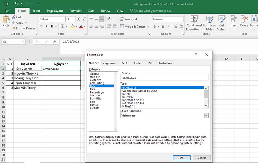Click OK in Format Cells dialog
The height and width of the screenshot is (163, 258).
[x=182, y=158]
